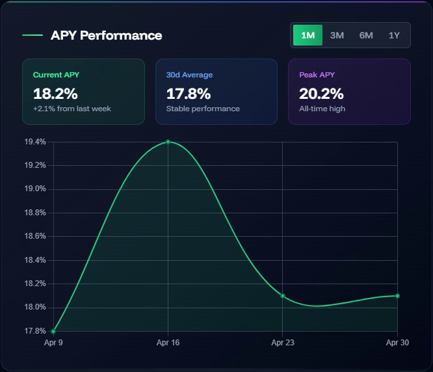Click the Apr 30 data point on chart
This screenshot has height=372, width=433.
[x=397, y=296]
